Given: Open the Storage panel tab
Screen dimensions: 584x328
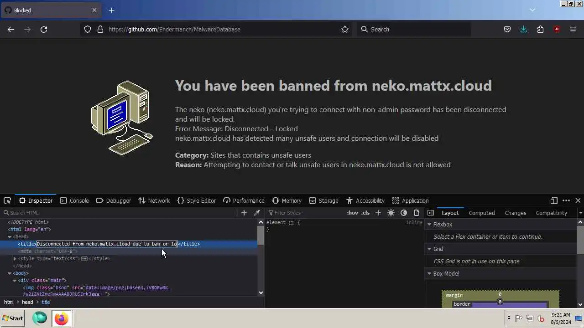Looking at the screenshot, I should tap(324, 200).
